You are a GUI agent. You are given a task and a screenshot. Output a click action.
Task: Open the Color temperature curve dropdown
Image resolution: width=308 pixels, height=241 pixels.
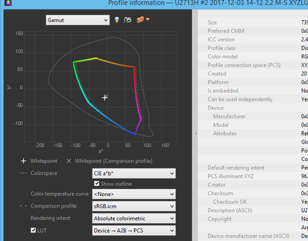pos(134,194)
